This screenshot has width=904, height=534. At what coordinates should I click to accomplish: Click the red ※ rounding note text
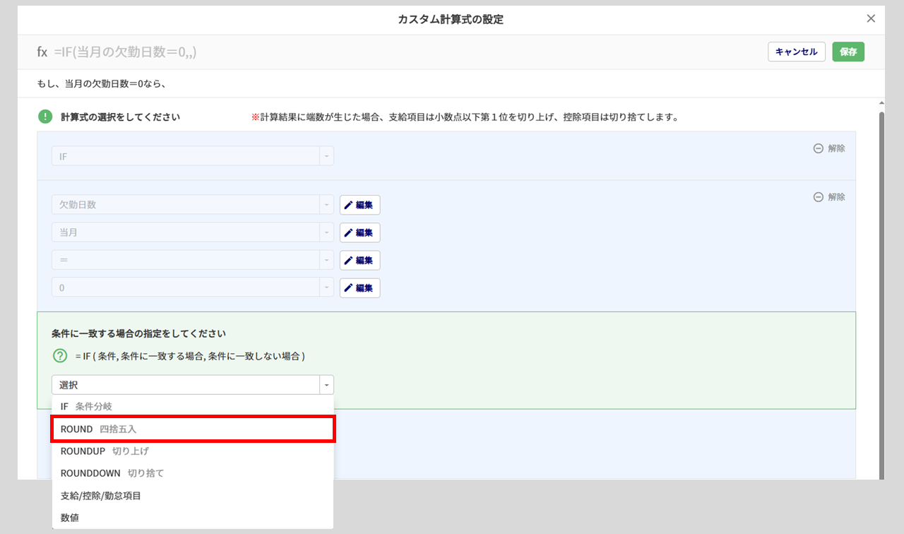click(465, 117)
